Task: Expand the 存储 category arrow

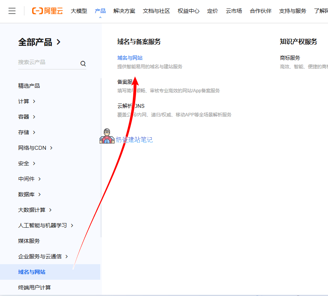Action: tap(35, 132)
